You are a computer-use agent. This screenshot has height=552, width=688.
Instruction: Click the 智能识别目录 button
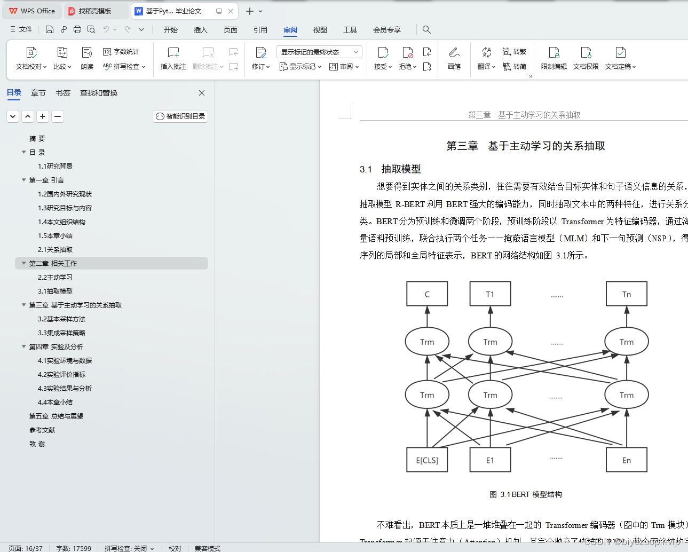point(180,116)
